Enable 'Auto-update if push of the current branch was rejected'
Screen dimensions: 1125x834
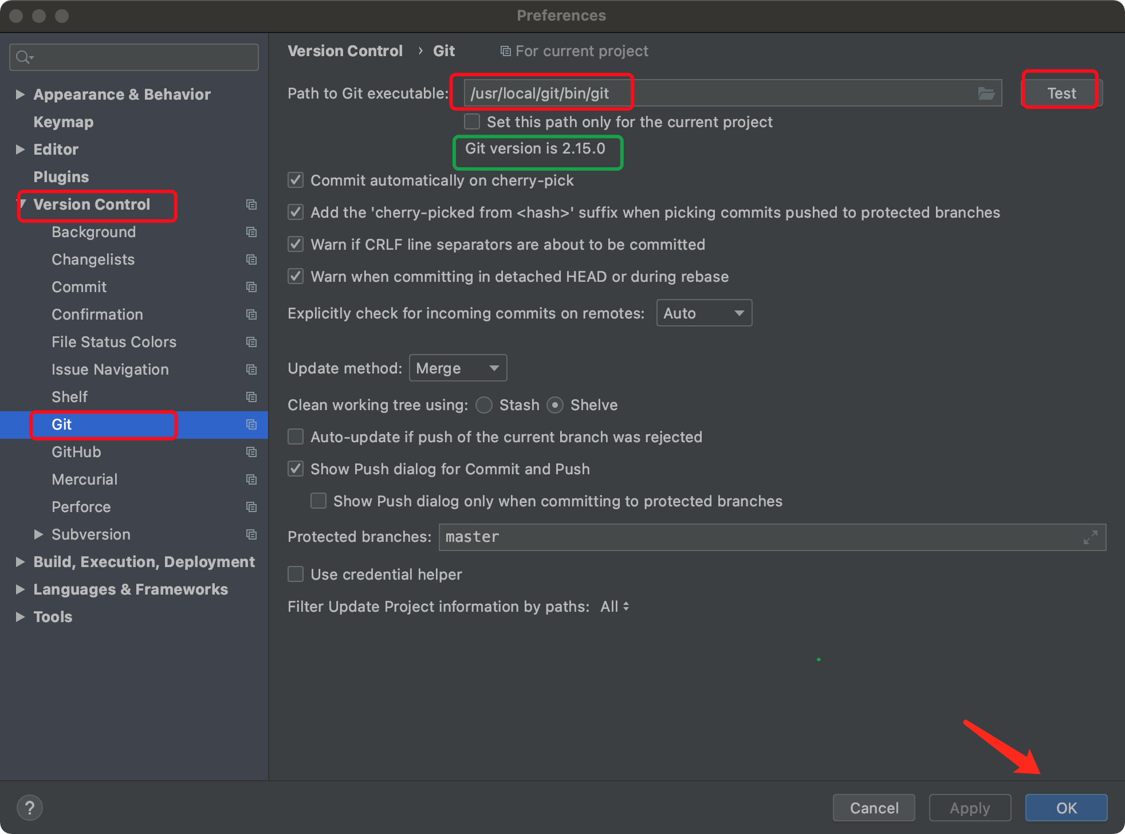click(x=296, y=437)
